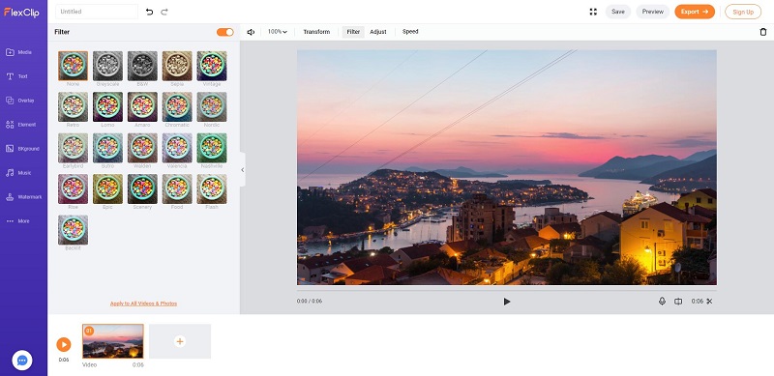Open the Media section in sidebar

coord(18,52)
